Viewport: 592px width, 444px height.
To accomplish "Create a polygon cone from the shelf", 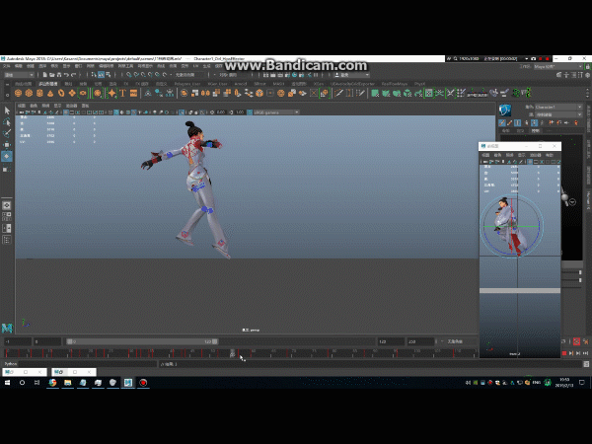I will (x=50, y=93).
